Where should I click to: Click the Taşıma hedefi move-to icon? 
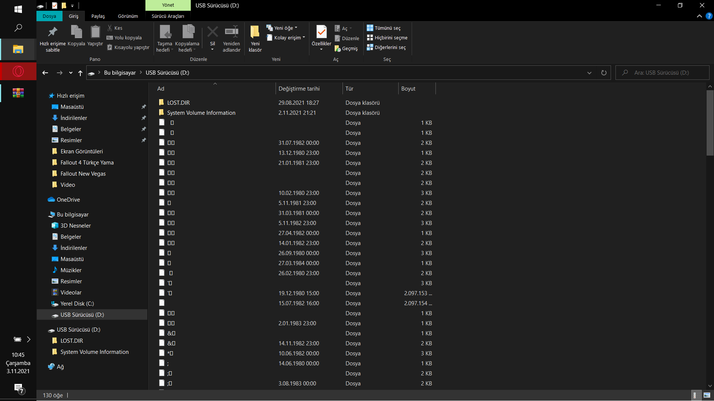click(x=165, y=32)
